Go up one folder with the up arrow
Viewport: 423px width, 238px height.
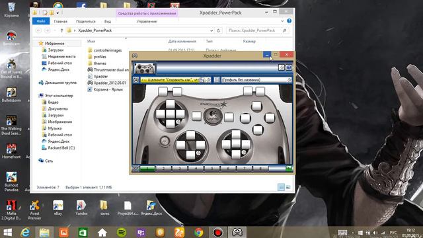pos(61,30)
